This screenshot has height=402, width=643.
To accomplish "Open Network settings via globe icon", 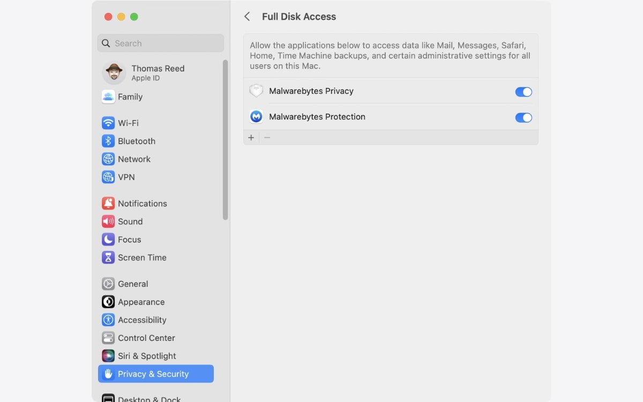I will pos(108,159).
